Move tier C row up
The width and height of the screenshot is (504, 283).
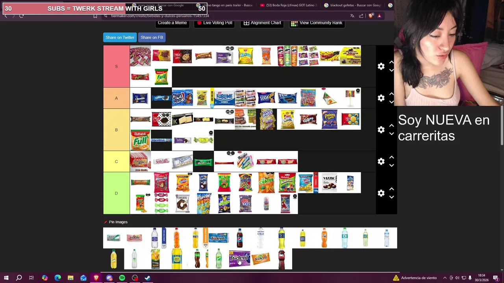391,158
